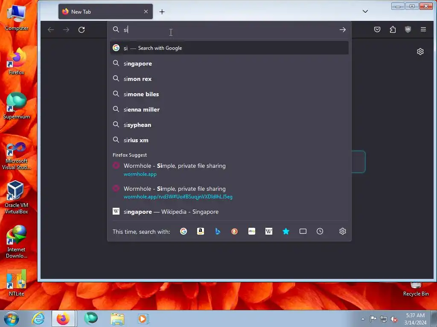Switch to Firefox taskbar button
The image size is (437, 327).
(x=63, y=318)
